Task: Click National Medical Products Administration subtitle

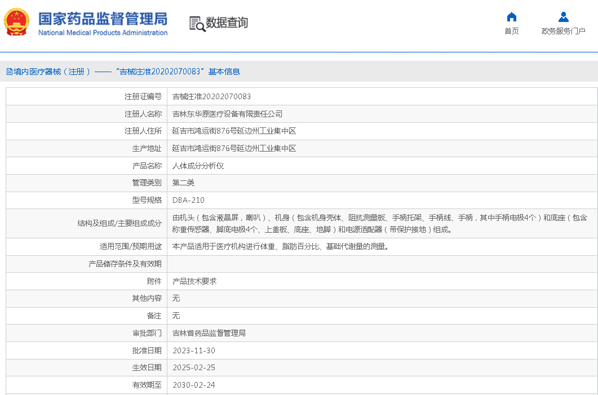Action: pos(103,33)
